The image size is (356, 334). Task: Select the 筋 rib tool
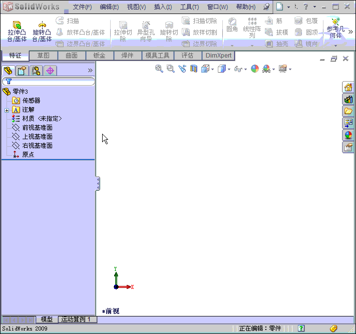[x=273, y=21]
